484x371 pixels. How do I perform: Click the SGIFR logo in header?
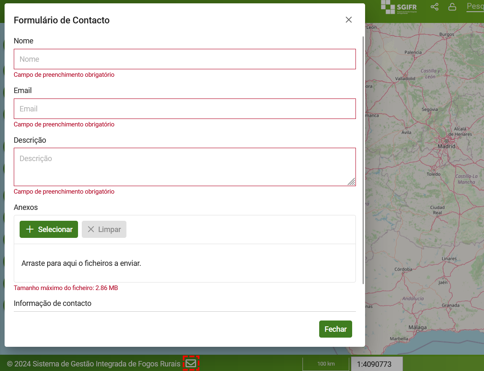(x=399, y=7)
